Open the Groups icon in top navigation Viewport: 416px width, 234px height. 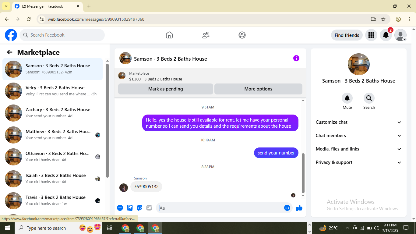point(242,35)
